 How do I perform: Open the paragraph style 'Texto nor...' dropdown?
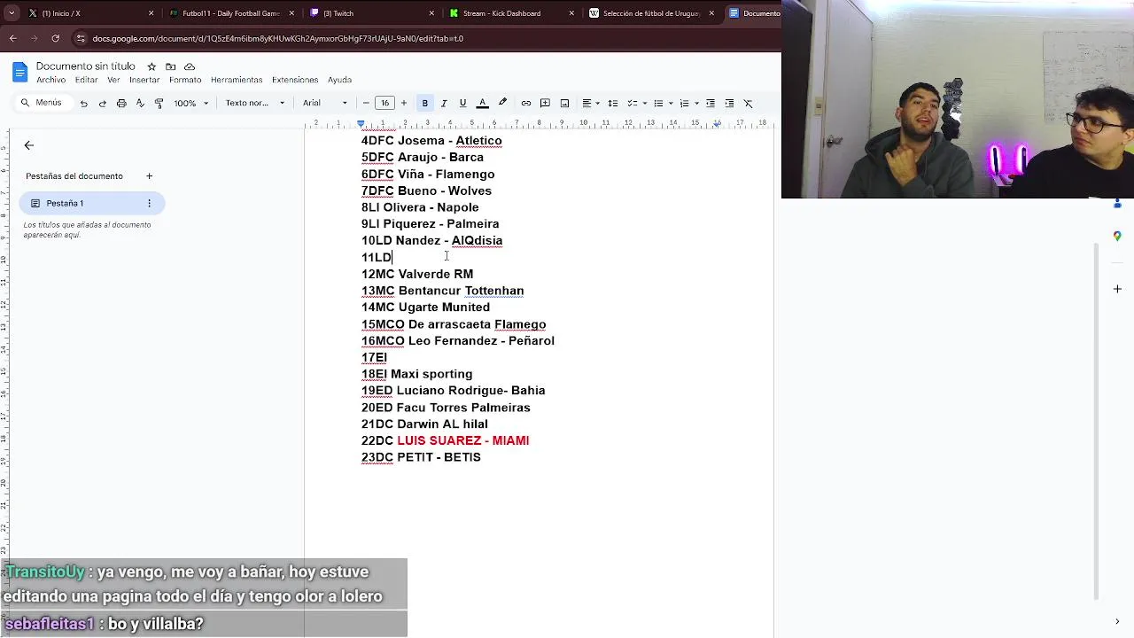[255, 104]
